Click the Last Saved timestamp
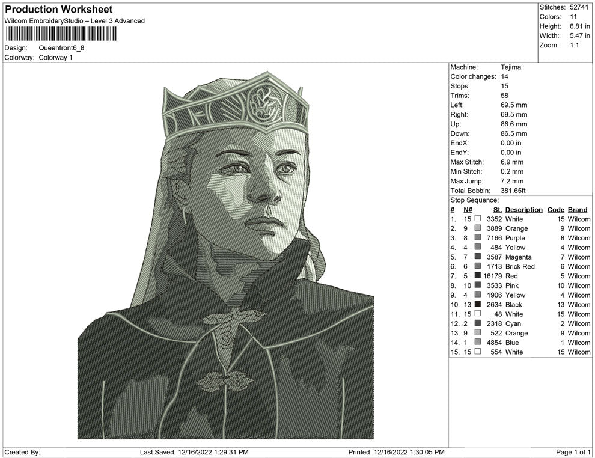This screenshot has width=595, height=458. [x=194, y=452]
